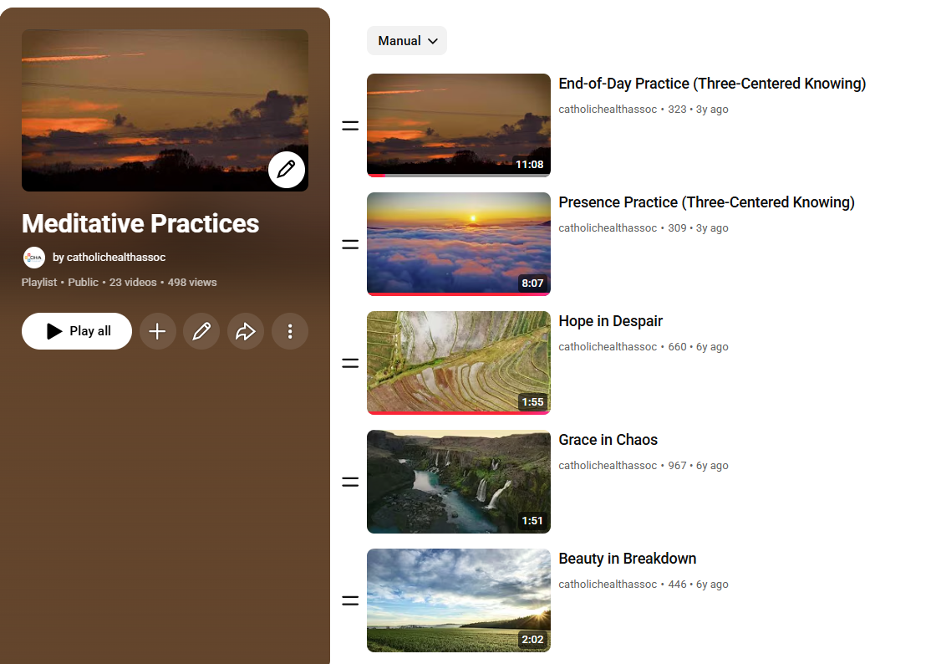Click the reorder handle beside Hope in Despair
Viewport: 926px width, 664px height.
[x=350, y=363]
